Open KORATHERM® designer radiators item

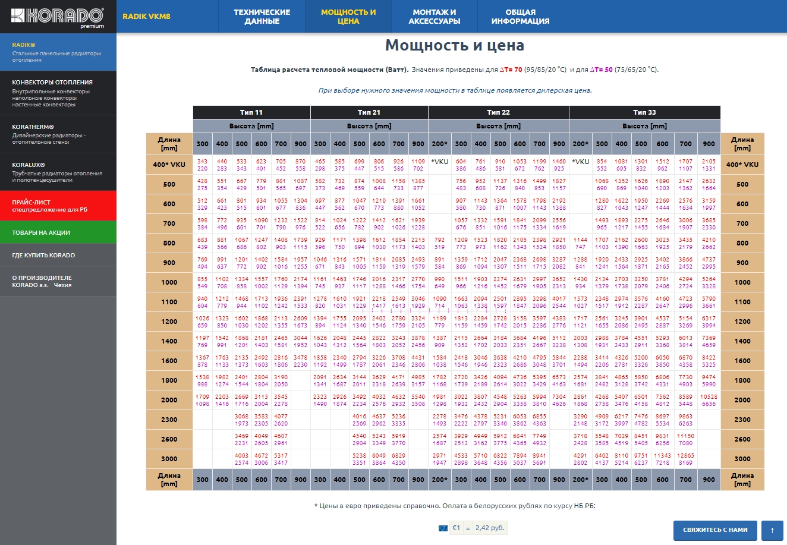[58, 134]
